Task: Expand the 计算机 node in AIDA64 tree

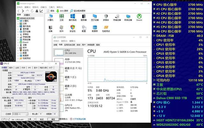Action: click(18, 21)
